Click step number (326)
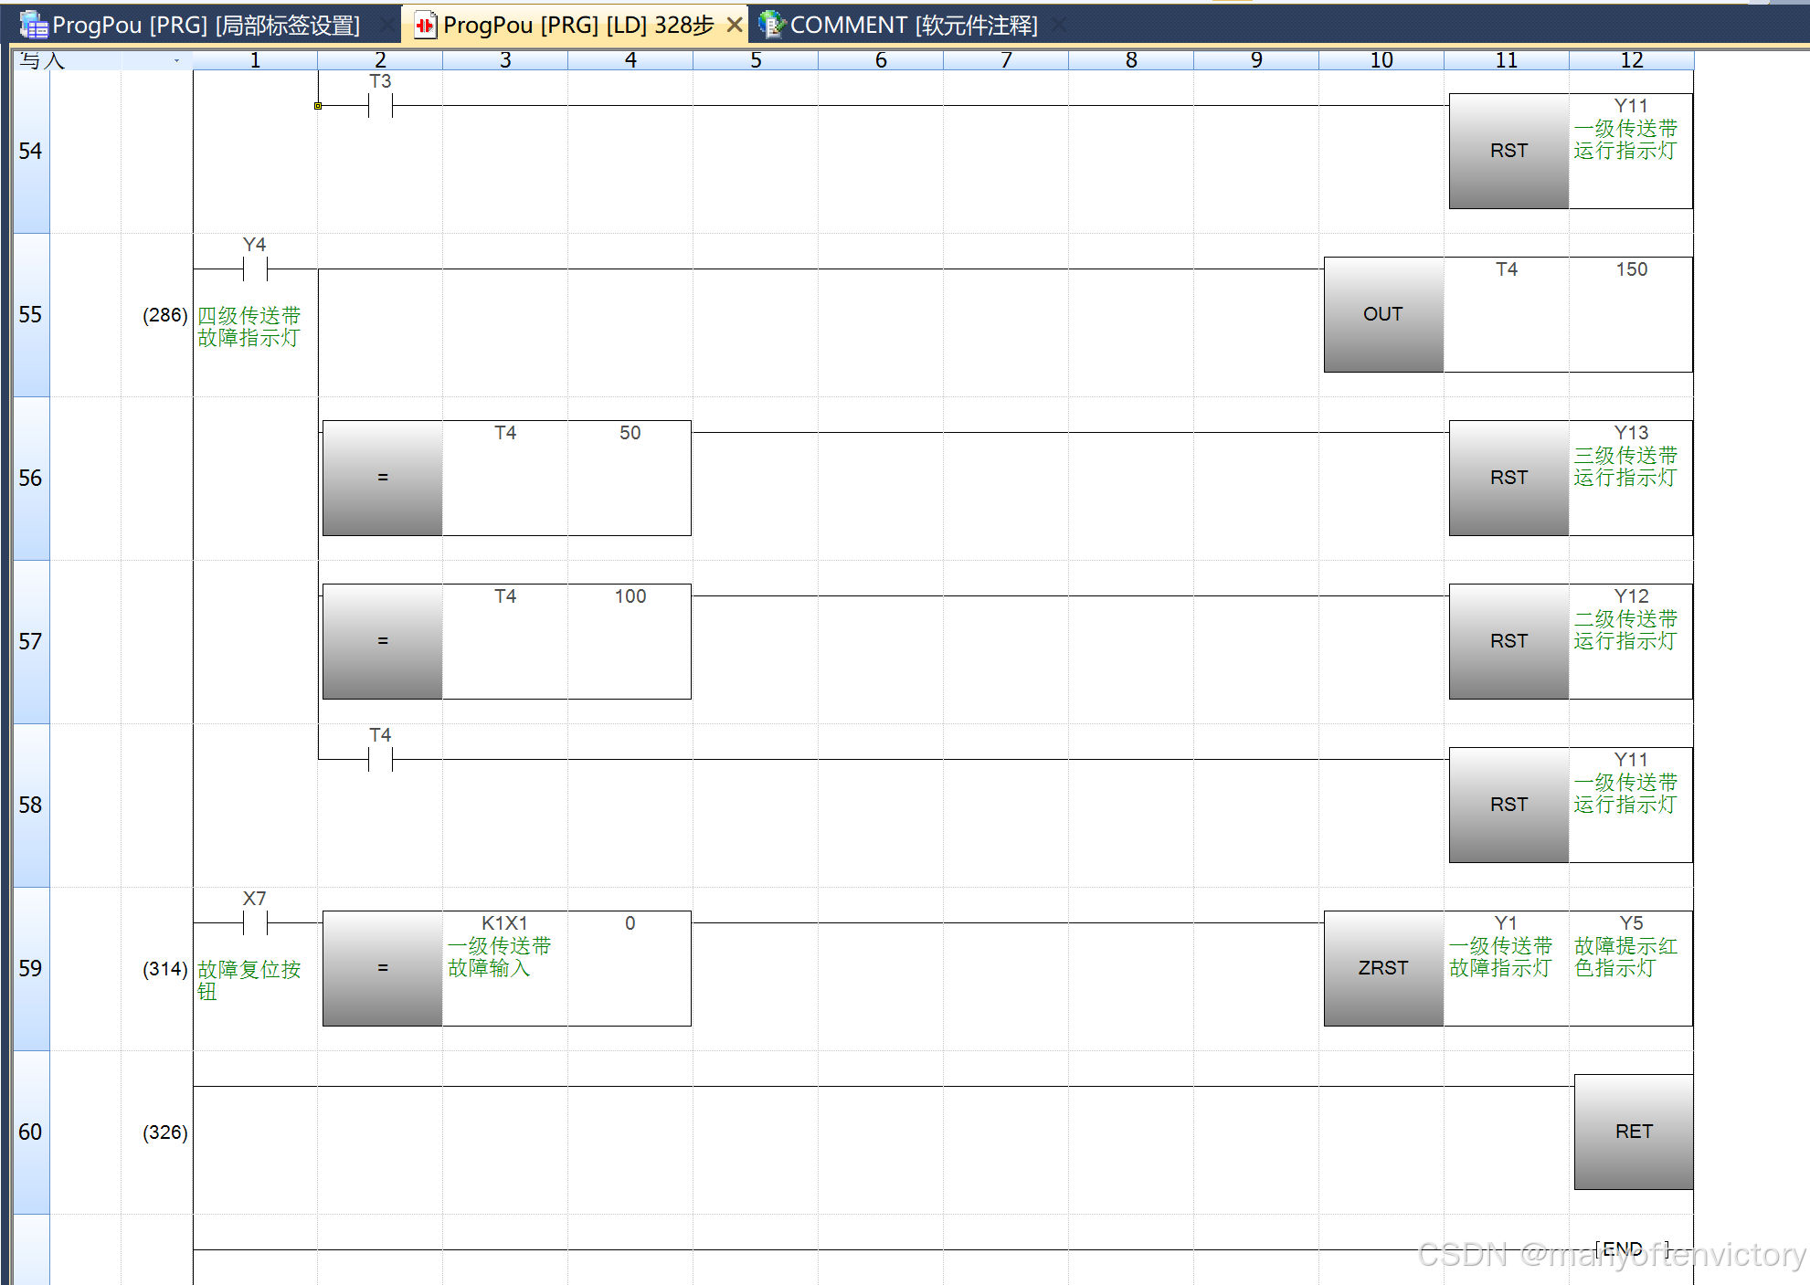This screenshot has width=1810, height=1285. pyautogui.click(x=164, y=1132)
